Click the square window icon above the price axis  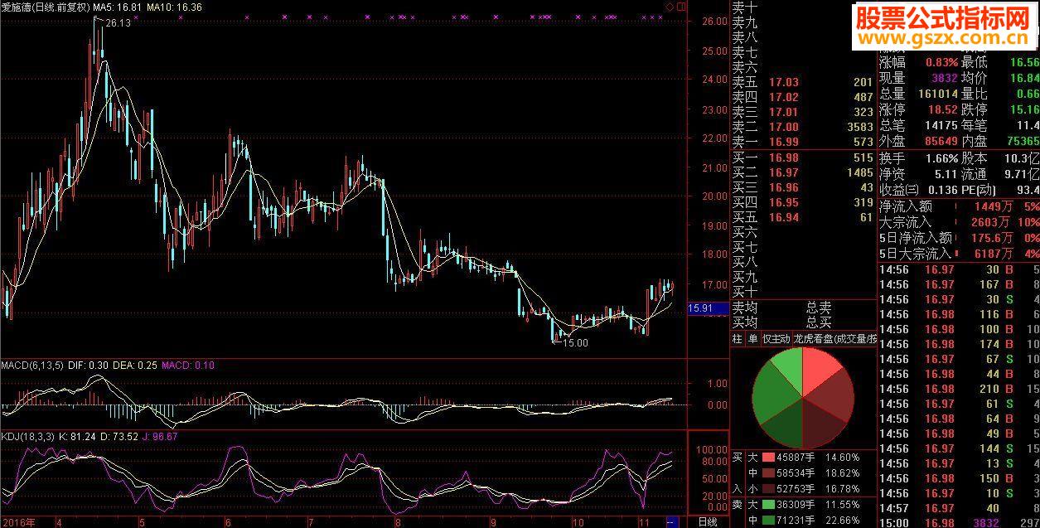pos(681,7)
